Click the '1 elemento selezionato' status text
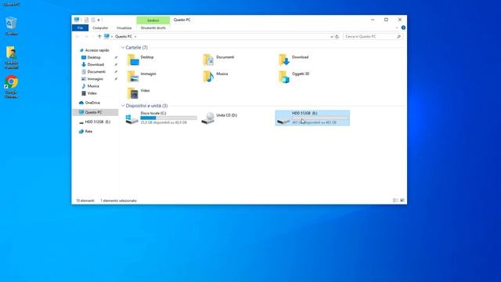501x282 pixels. 118,201
